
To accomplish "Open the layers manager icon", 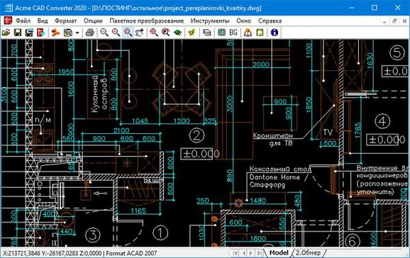I will coord(207,33).
